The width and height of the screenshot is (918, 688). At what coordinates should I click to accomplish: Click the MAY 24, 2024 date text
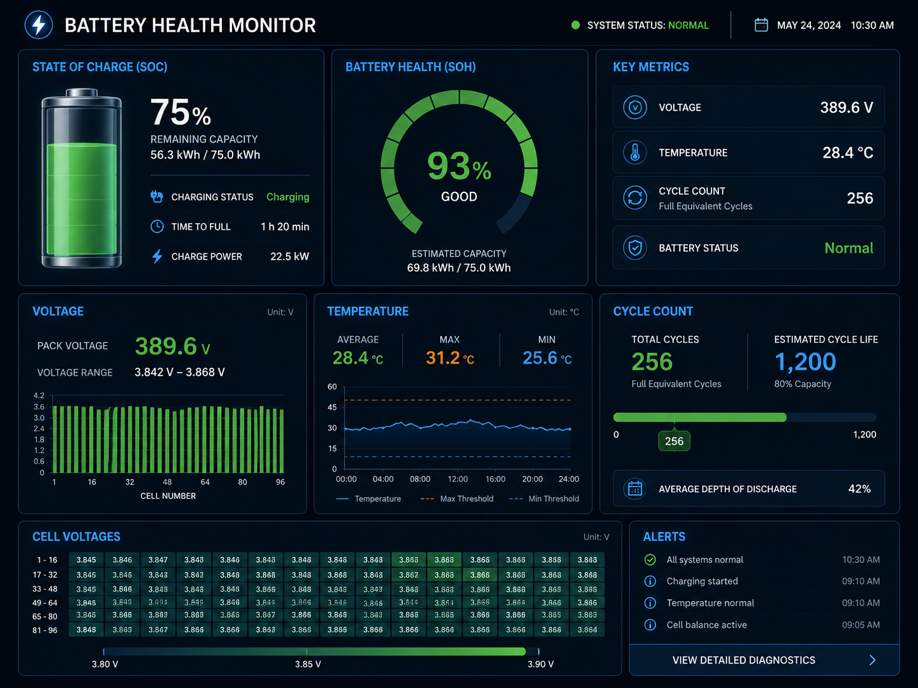809,25
